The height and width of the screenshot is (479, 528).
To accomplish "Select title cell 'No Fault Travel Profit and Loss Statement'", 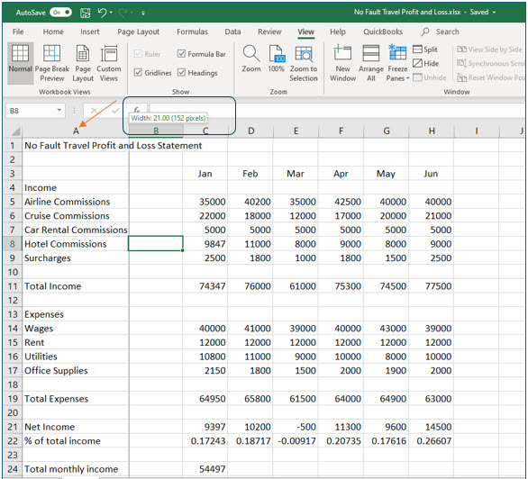I will [76, 146].
